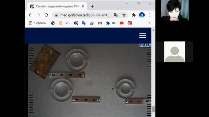This screenshot has width=209, height=117.
Task: Close the Онлайн-видеонаблюдение tab
Action: (83, 6)
